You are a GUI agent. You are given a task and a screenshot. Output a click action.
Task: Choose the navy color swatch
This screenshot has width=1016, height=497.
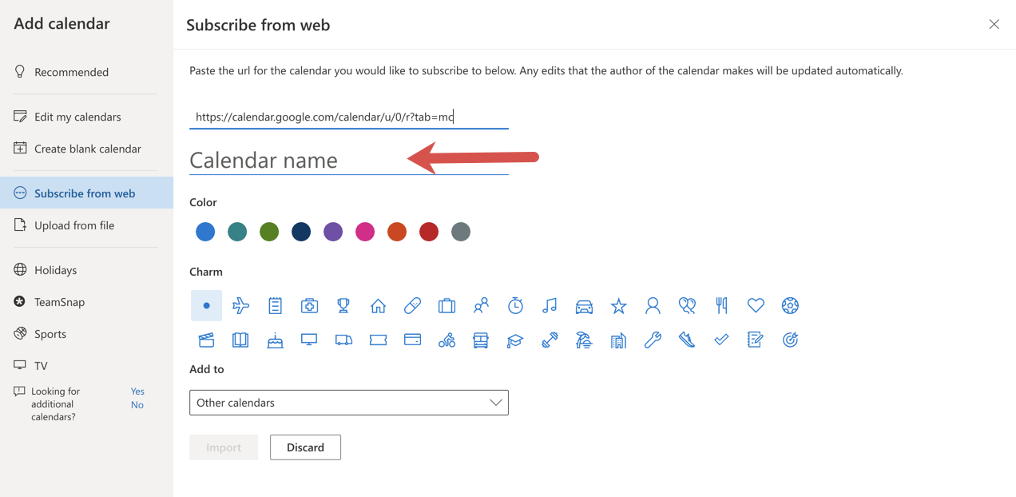tap(301, 232)
